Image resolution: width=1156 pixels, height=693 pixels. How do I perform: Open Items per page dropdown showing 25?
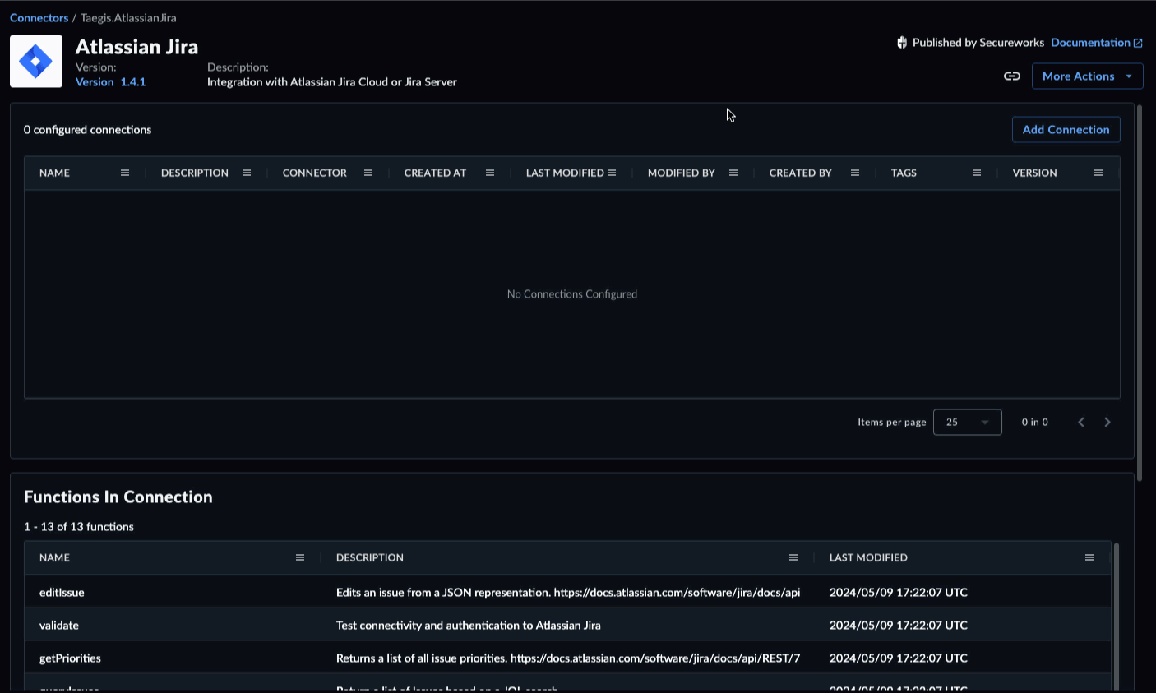968,422
